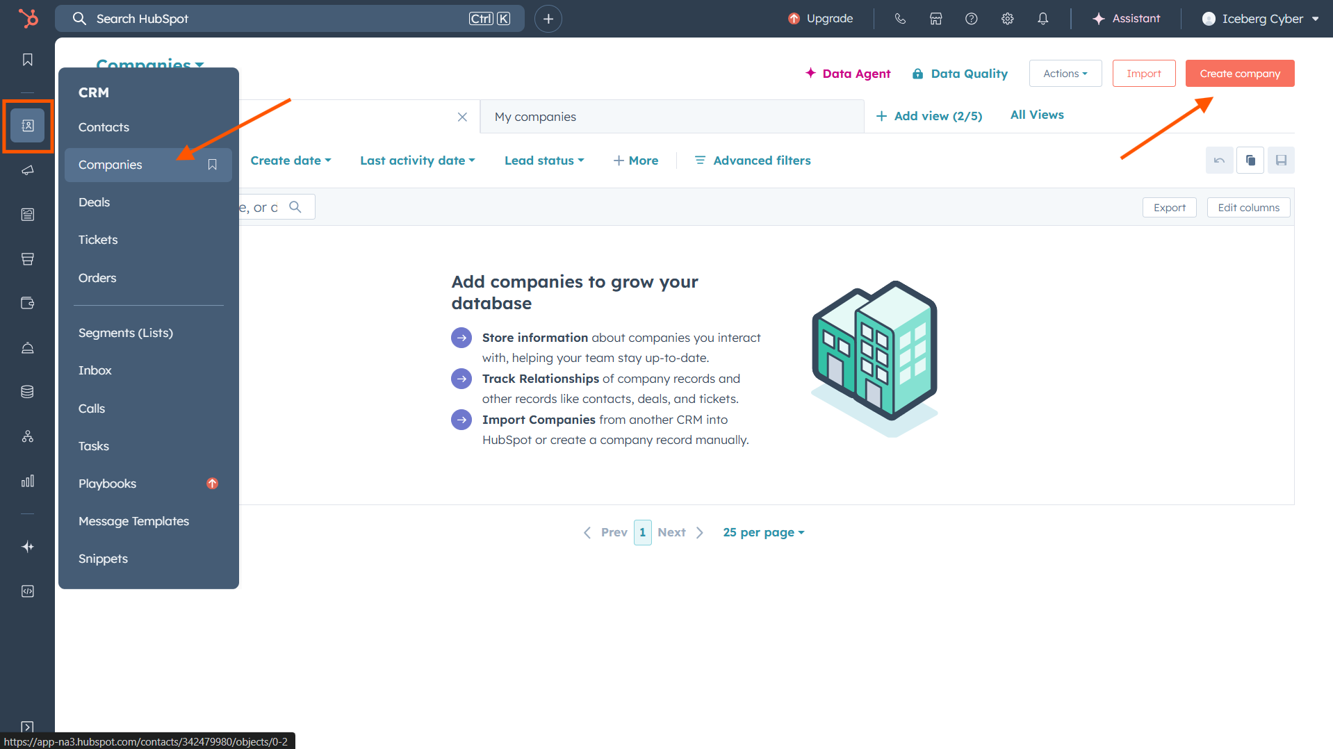Screen dimensions: 1333x749
Task: Open the Iceberg Cyber account menu
Action: click(1261, 19)
